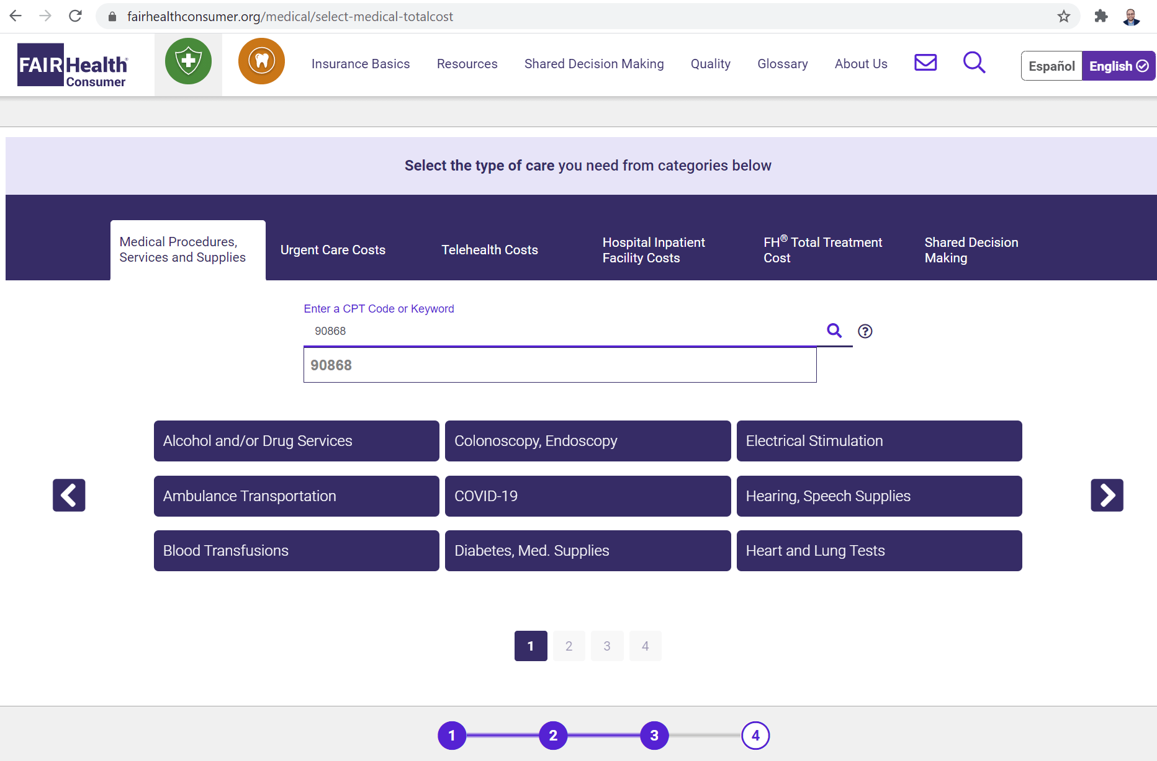
Task: Go to previous categories with left chevron
Action: click(69, 495)
